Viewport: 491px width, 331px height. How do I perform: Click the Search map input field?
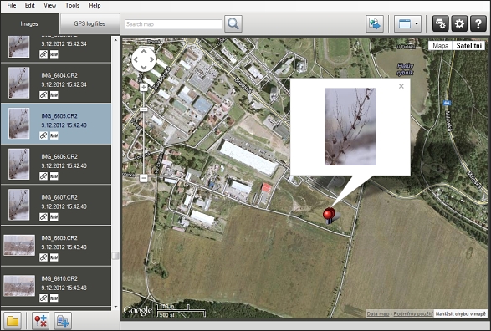coord(173,24)
